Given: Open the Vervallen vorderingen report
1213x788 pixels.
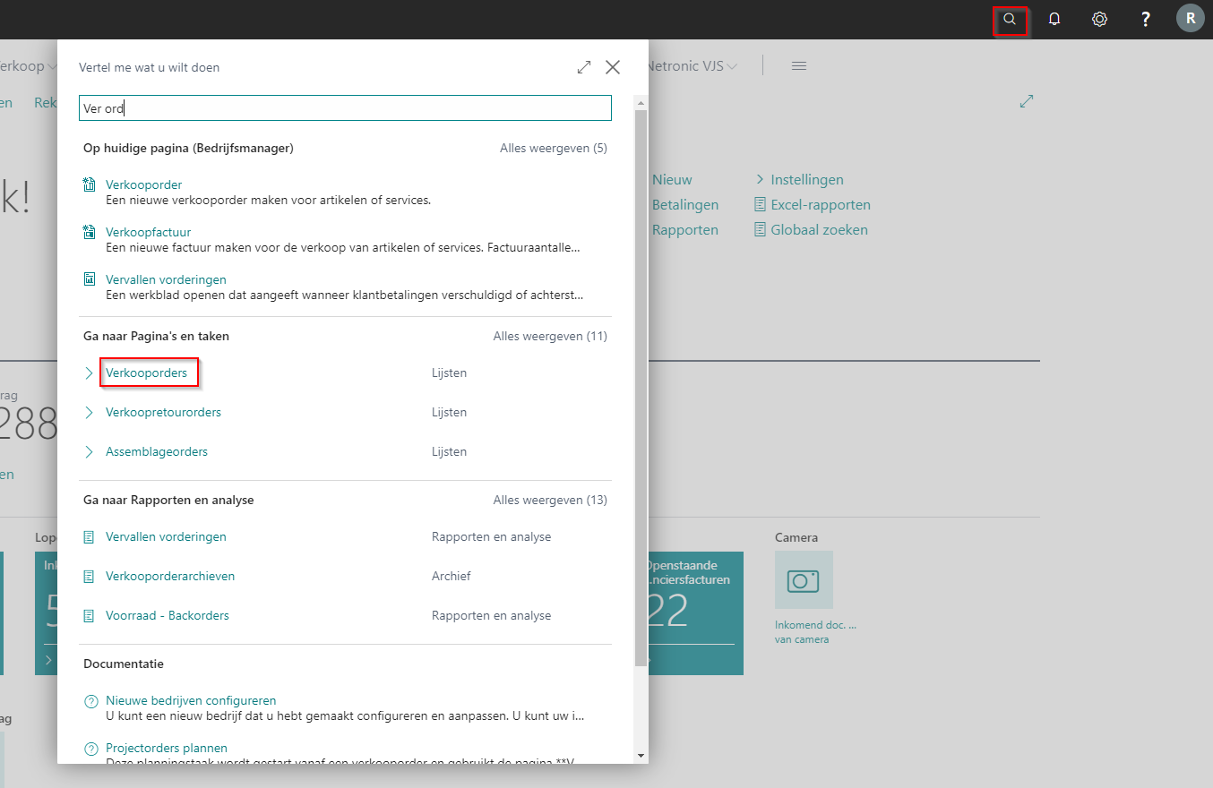Looking at the screenshot, I should tap(166, 537).
